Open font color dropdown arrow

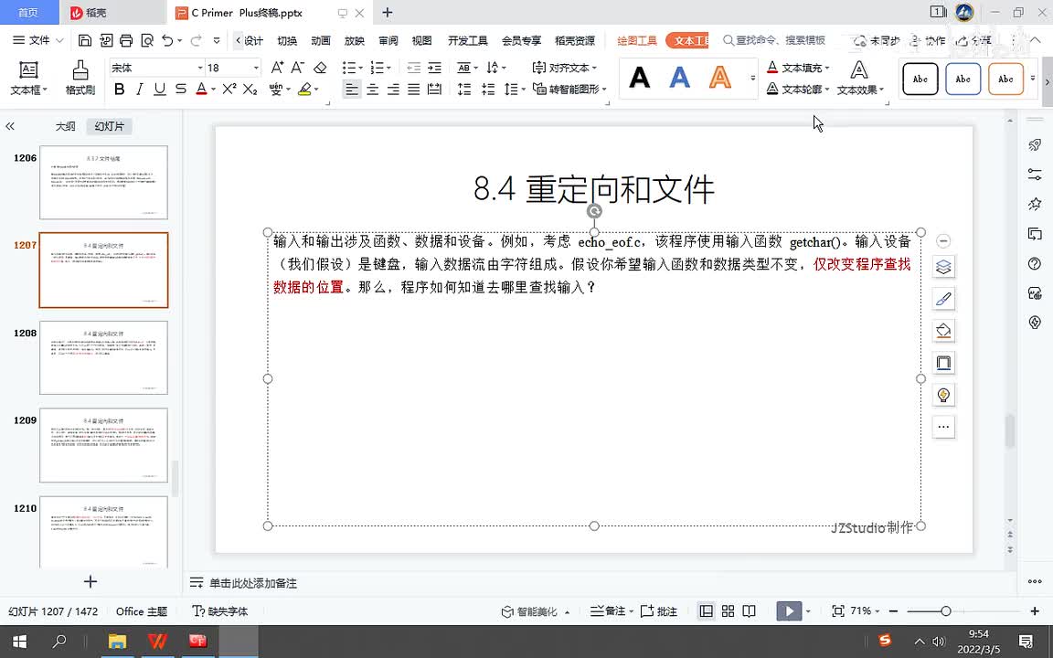pyautogui.click(x=214, y=89)
